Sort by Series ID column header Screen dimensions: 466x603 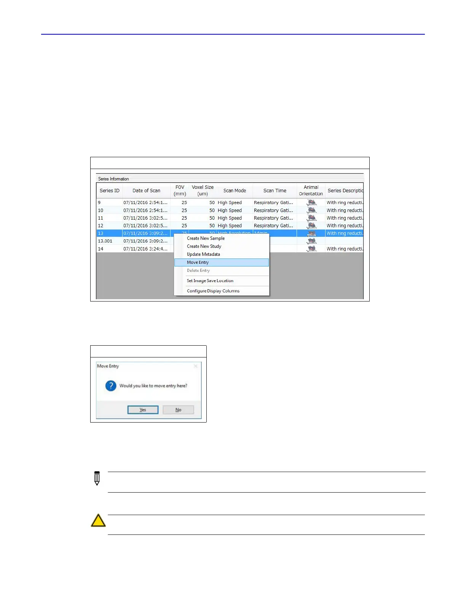109,191
